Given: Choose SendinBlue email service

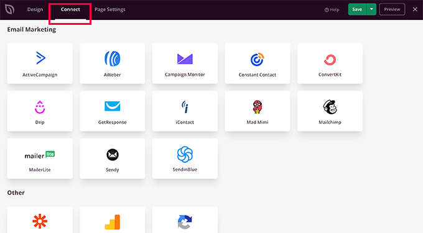Looking at the screenshot, I should point(185,158).
